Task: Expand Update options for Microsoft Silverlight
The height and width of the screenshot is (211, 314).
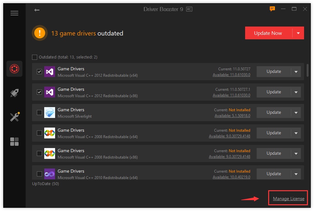Action: [x=296, y=113]
